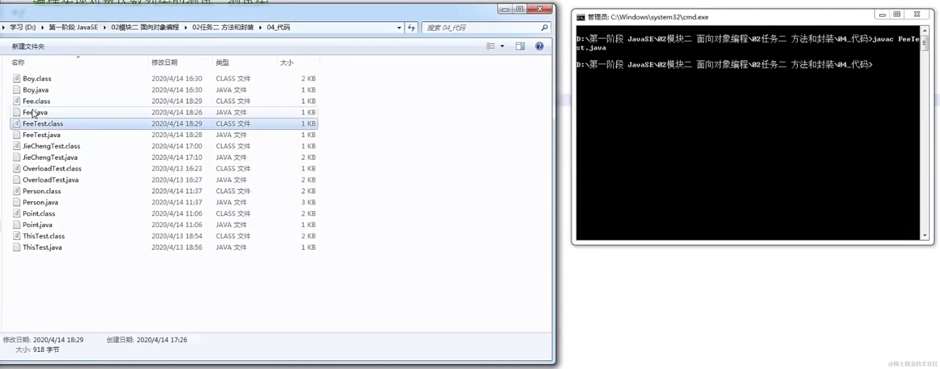Open the blue help icon
Image resolution: width=940 pixels, height=369 pixels.
pyautogui.click(x=539, y=46)
